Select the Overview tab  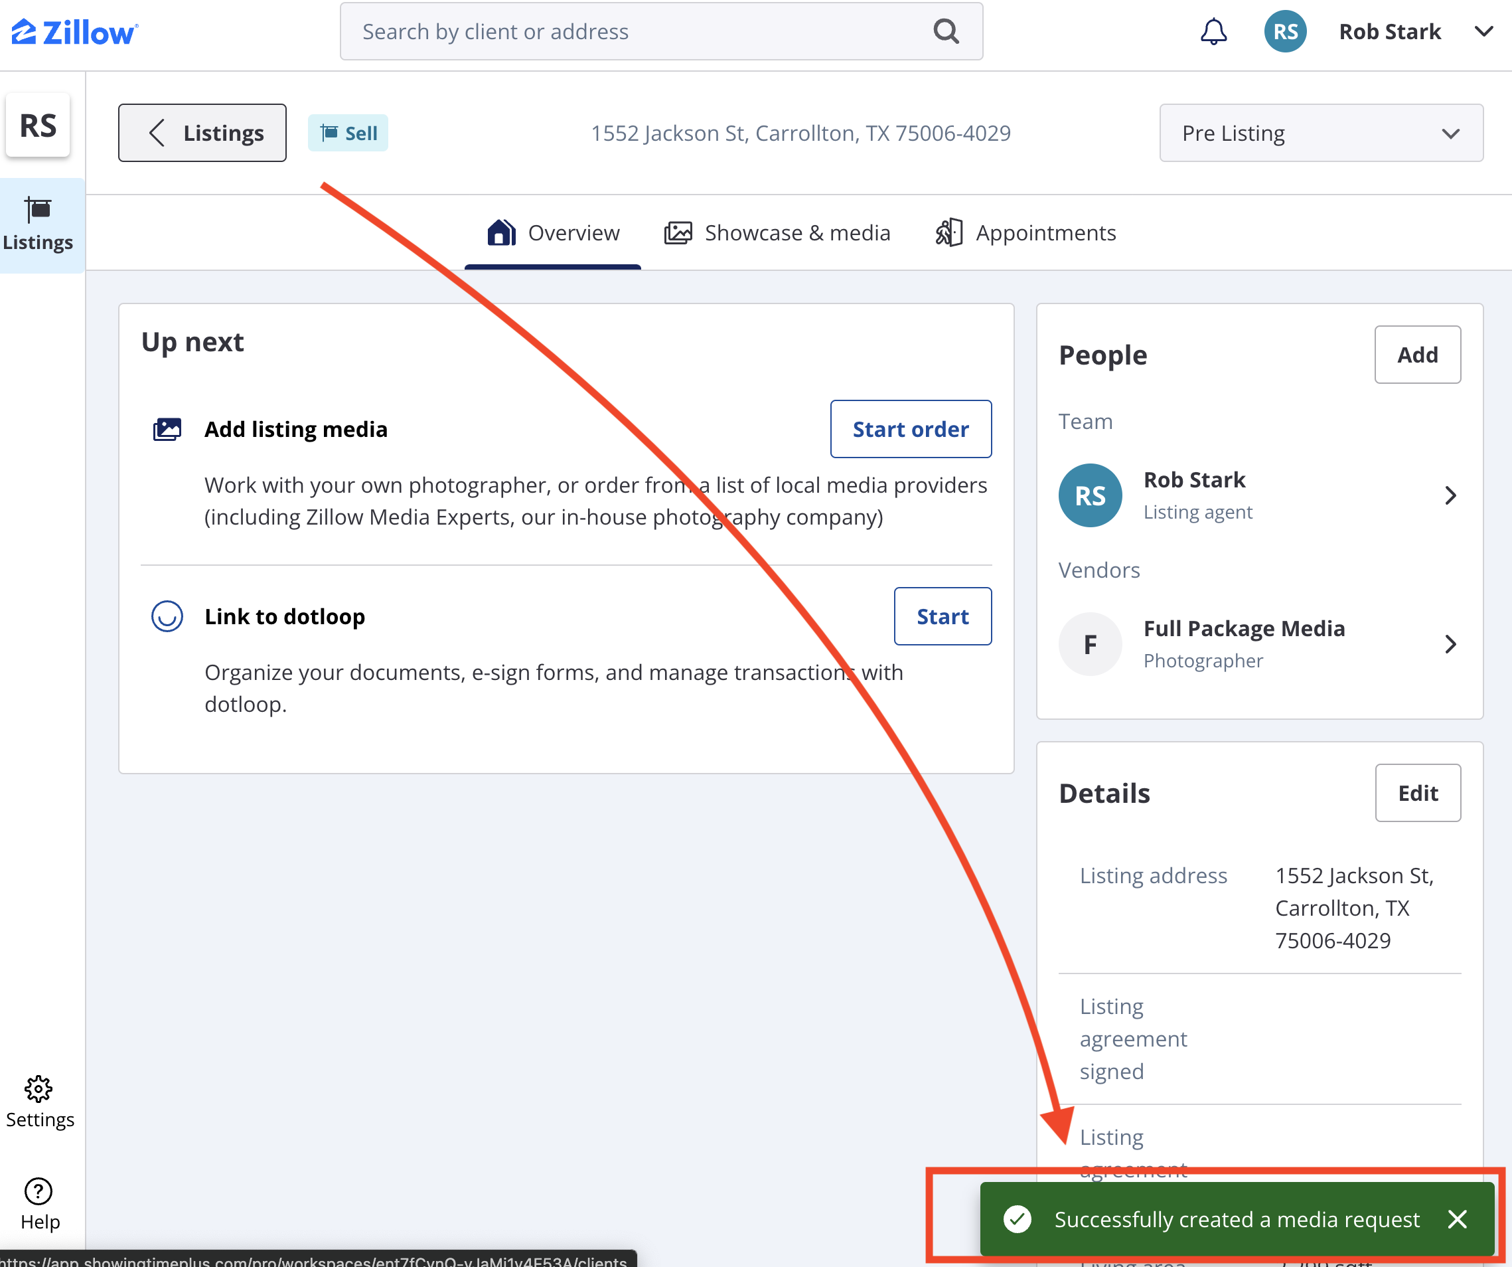pyautogui.click(x=552, y=233)
